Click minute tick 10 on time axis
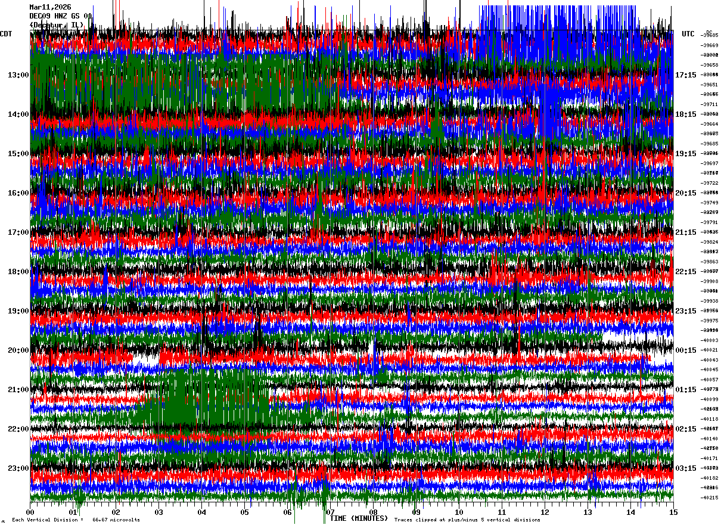The height and width of the screenshot is (528, 721). tap(459, 511)
